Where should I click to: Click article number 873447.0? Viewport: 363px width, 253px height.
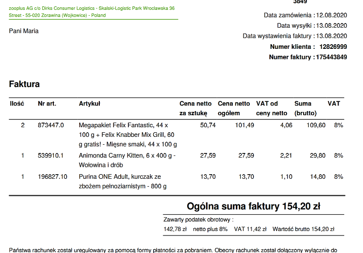(x=51, y=125)
